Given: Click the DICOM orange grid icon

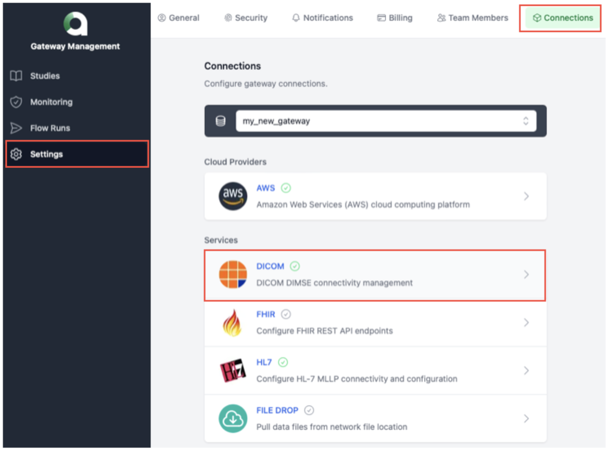Looking at the screenshot, I should [x=233, y=275].
